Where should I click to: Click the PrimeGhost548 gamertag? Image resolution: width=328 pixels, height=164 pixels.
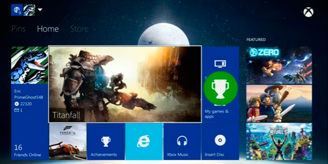click(x=29, y=98)
